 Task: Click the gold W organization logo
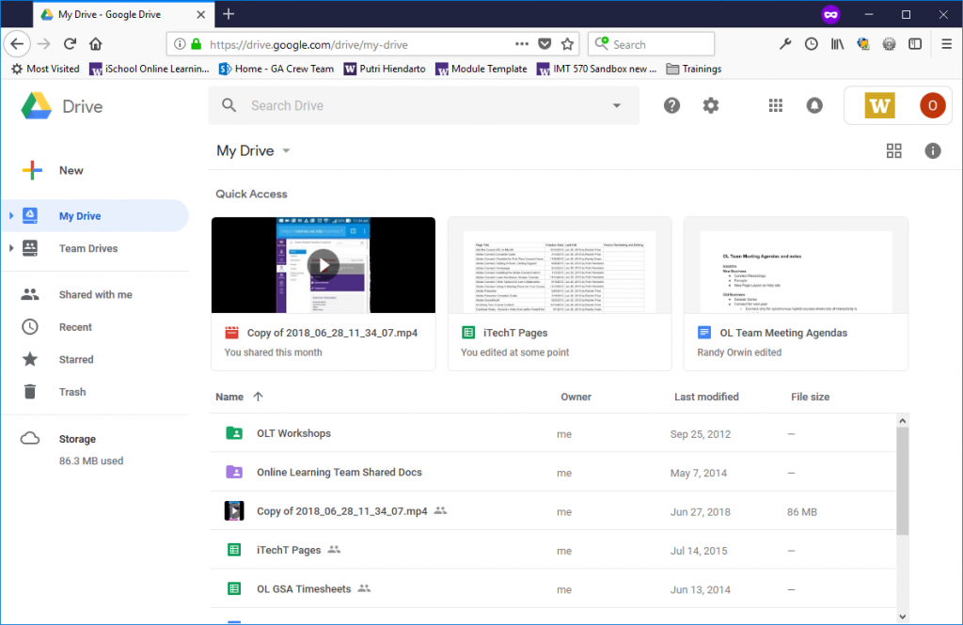pos(879,105)
